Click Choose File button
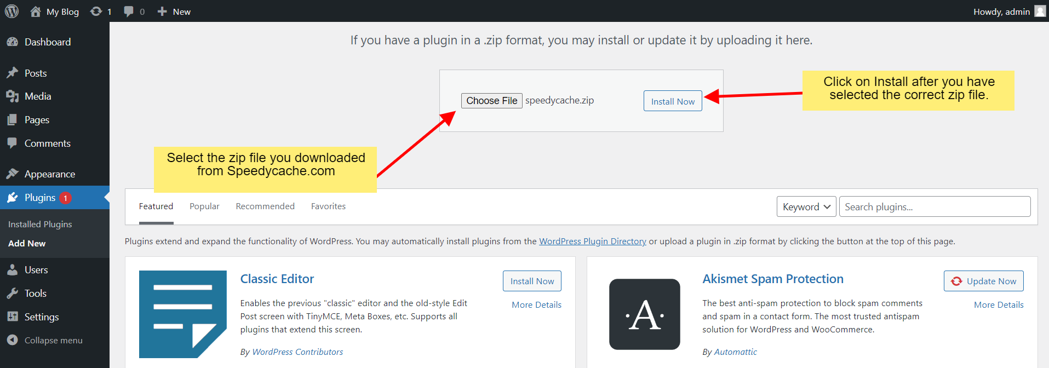The image size is (1049, 368). tap(491, 101)
